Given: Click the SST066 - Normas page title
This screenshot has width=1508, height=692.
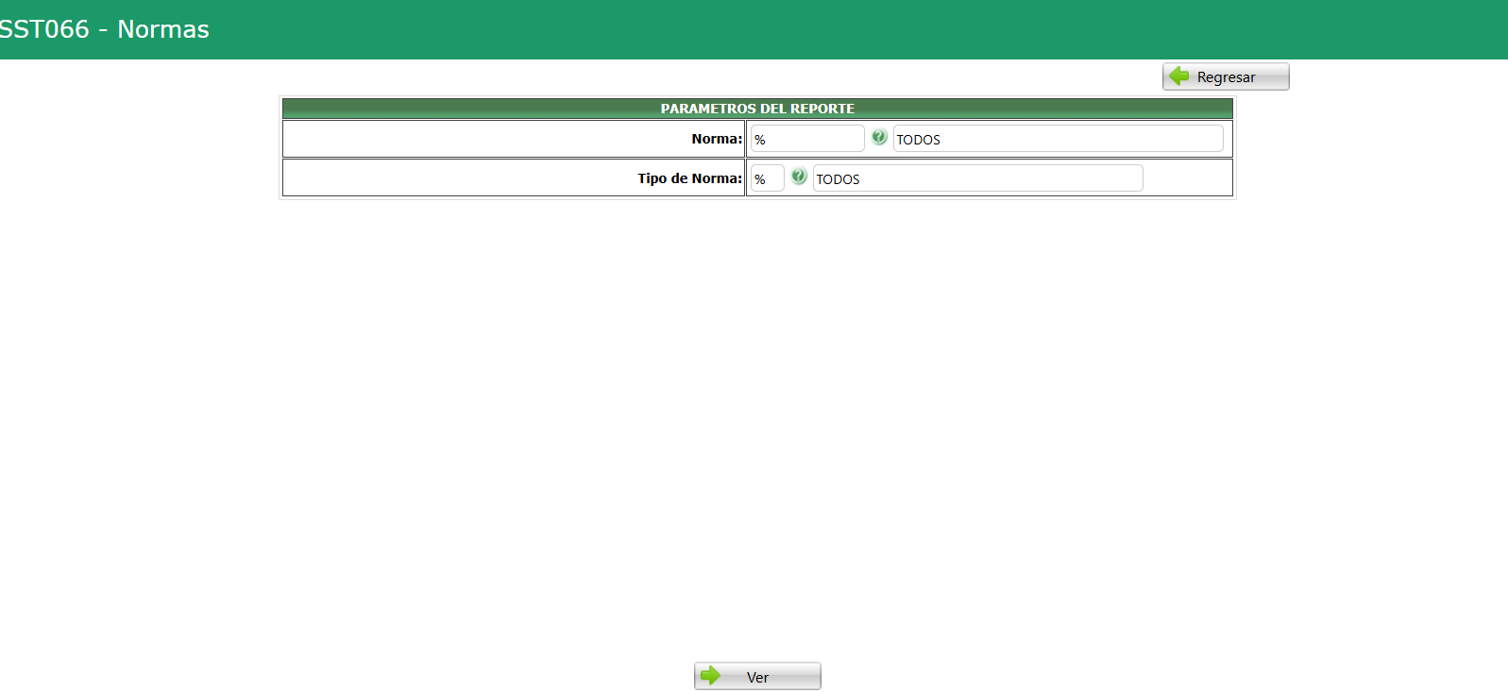Looking at the screenshot, I should (x=104, y=29).
